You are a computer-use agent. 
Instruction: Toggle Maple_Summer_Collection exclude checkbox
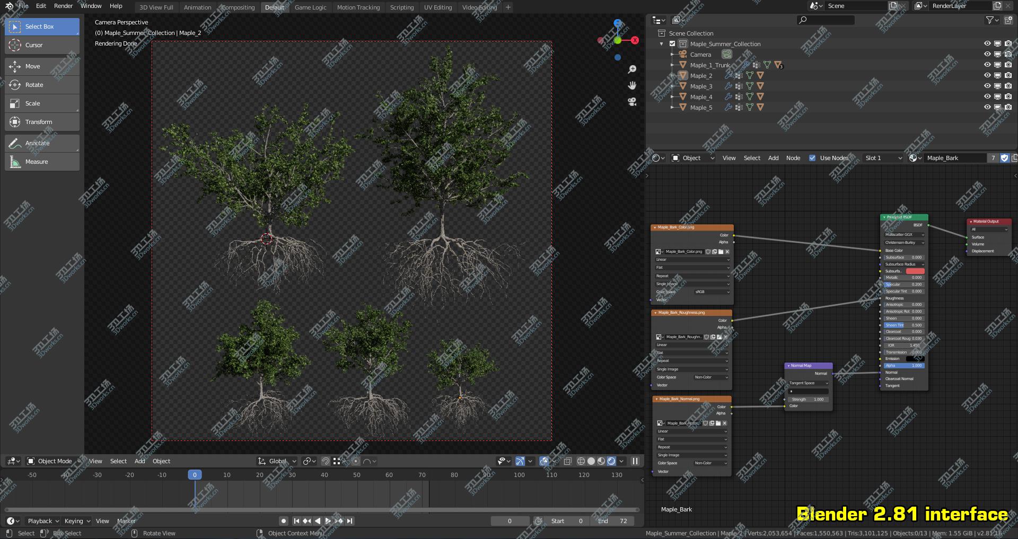click(x=672, y=44)
